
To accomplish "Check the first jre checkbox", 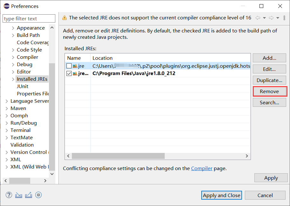I will [69, 66].
